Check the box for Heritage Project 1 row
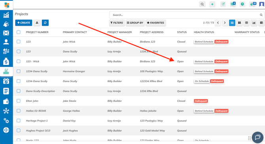 (x=19, y=121)
